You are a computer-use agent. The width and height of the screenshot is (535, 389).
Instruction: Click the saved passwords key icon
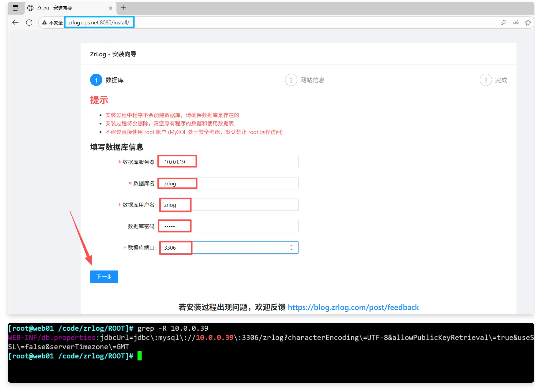[x=504, y=23]
